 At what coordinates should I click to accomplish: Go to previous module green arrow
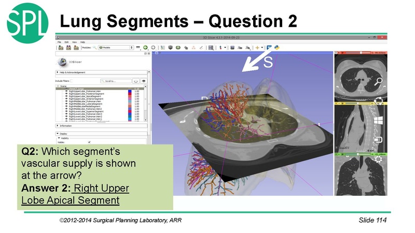(145, 48)
